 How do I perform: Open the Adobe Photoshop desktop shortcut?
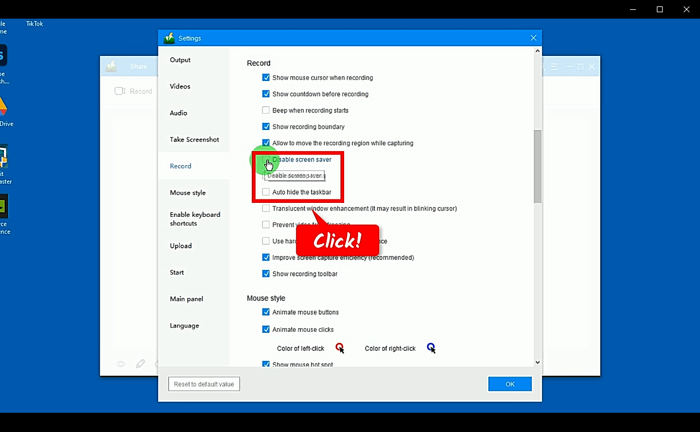(x=3, y=55)
